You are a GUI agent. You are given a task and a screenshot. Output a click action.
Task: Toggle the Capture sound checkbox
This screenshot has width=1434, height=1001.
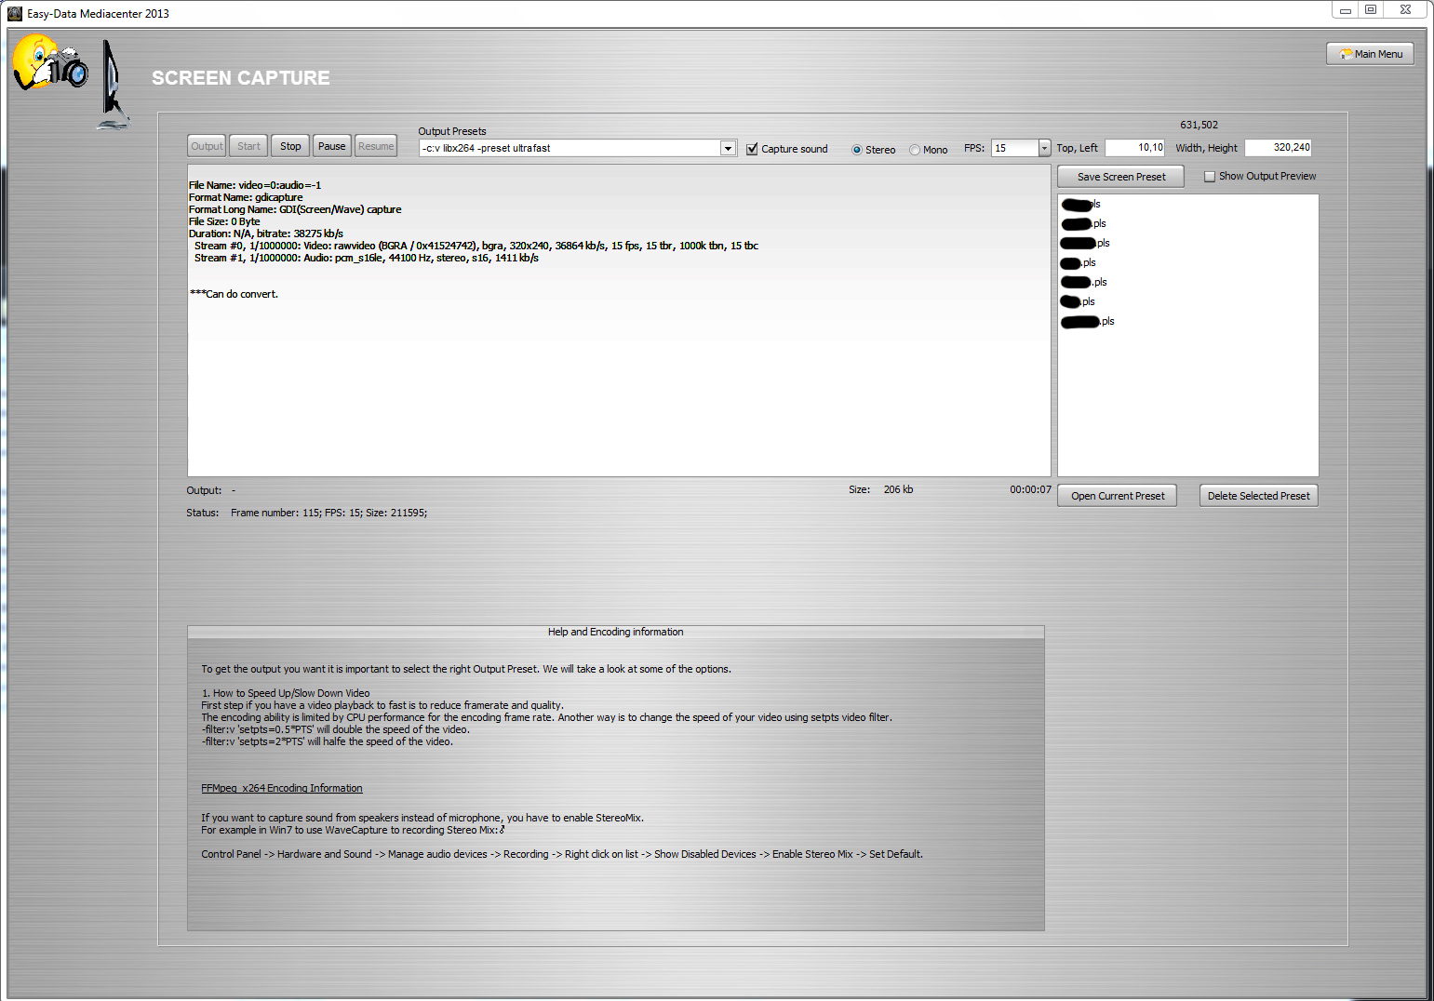click(x=752, y=149)
